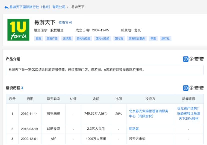
Task: Click the 估值 column header
Action: [x=73, y=99]
